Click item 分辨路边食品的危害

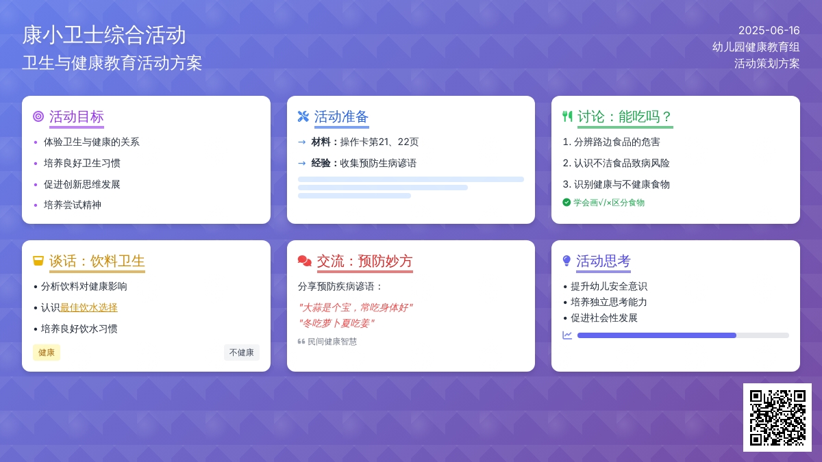(617, 142)
